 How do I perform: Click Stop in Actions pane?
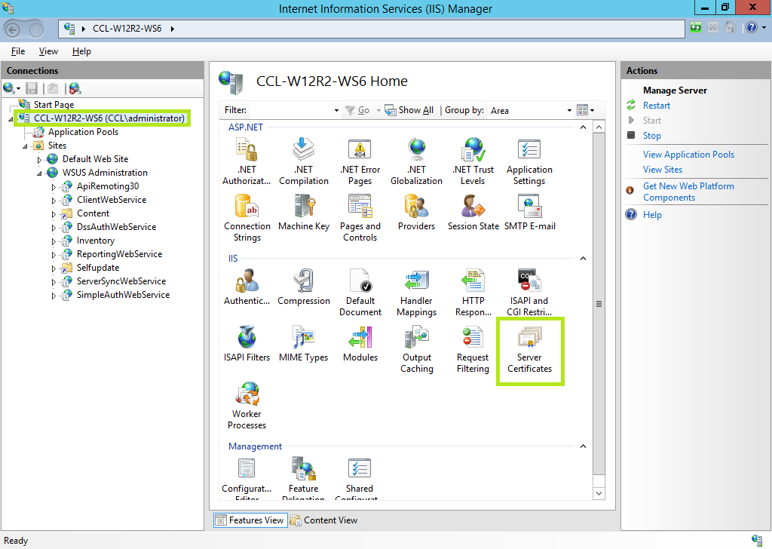[x=652, y=136]
